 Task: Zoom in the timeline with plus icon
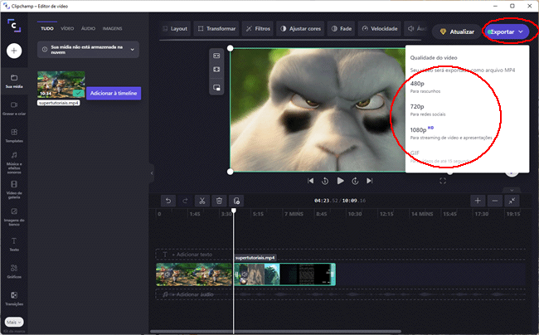(478, 201)
